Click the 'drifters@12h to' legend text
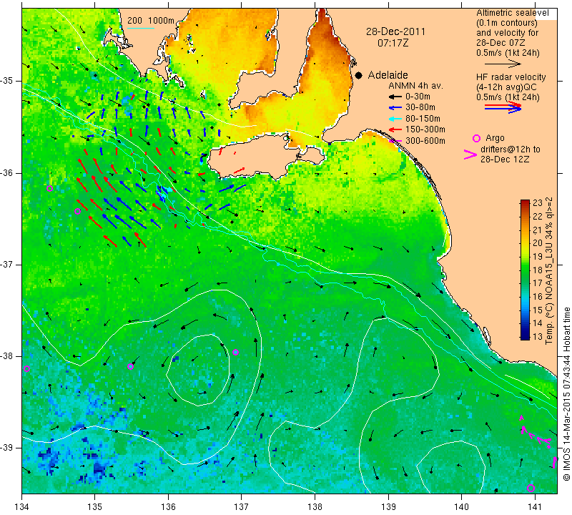 click(511, 149)
